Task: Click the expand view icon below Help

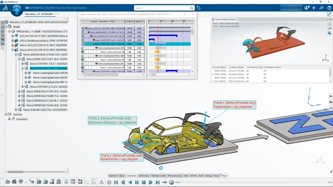Action: (x=329, y=14)
